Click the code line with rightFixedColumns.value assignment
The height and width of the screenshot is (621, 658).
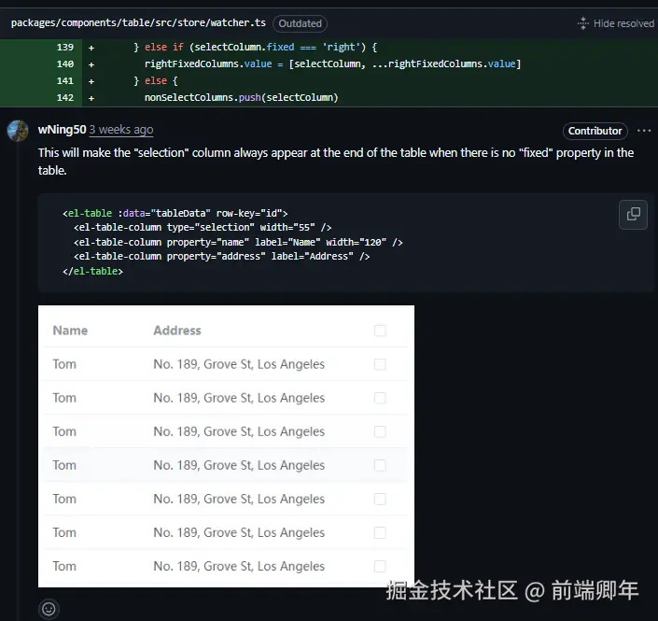click(333, 64)
